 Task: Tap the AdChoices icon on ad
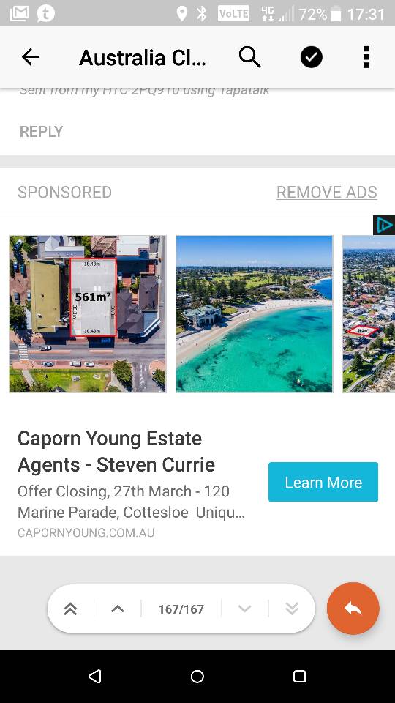coord(384,225)
